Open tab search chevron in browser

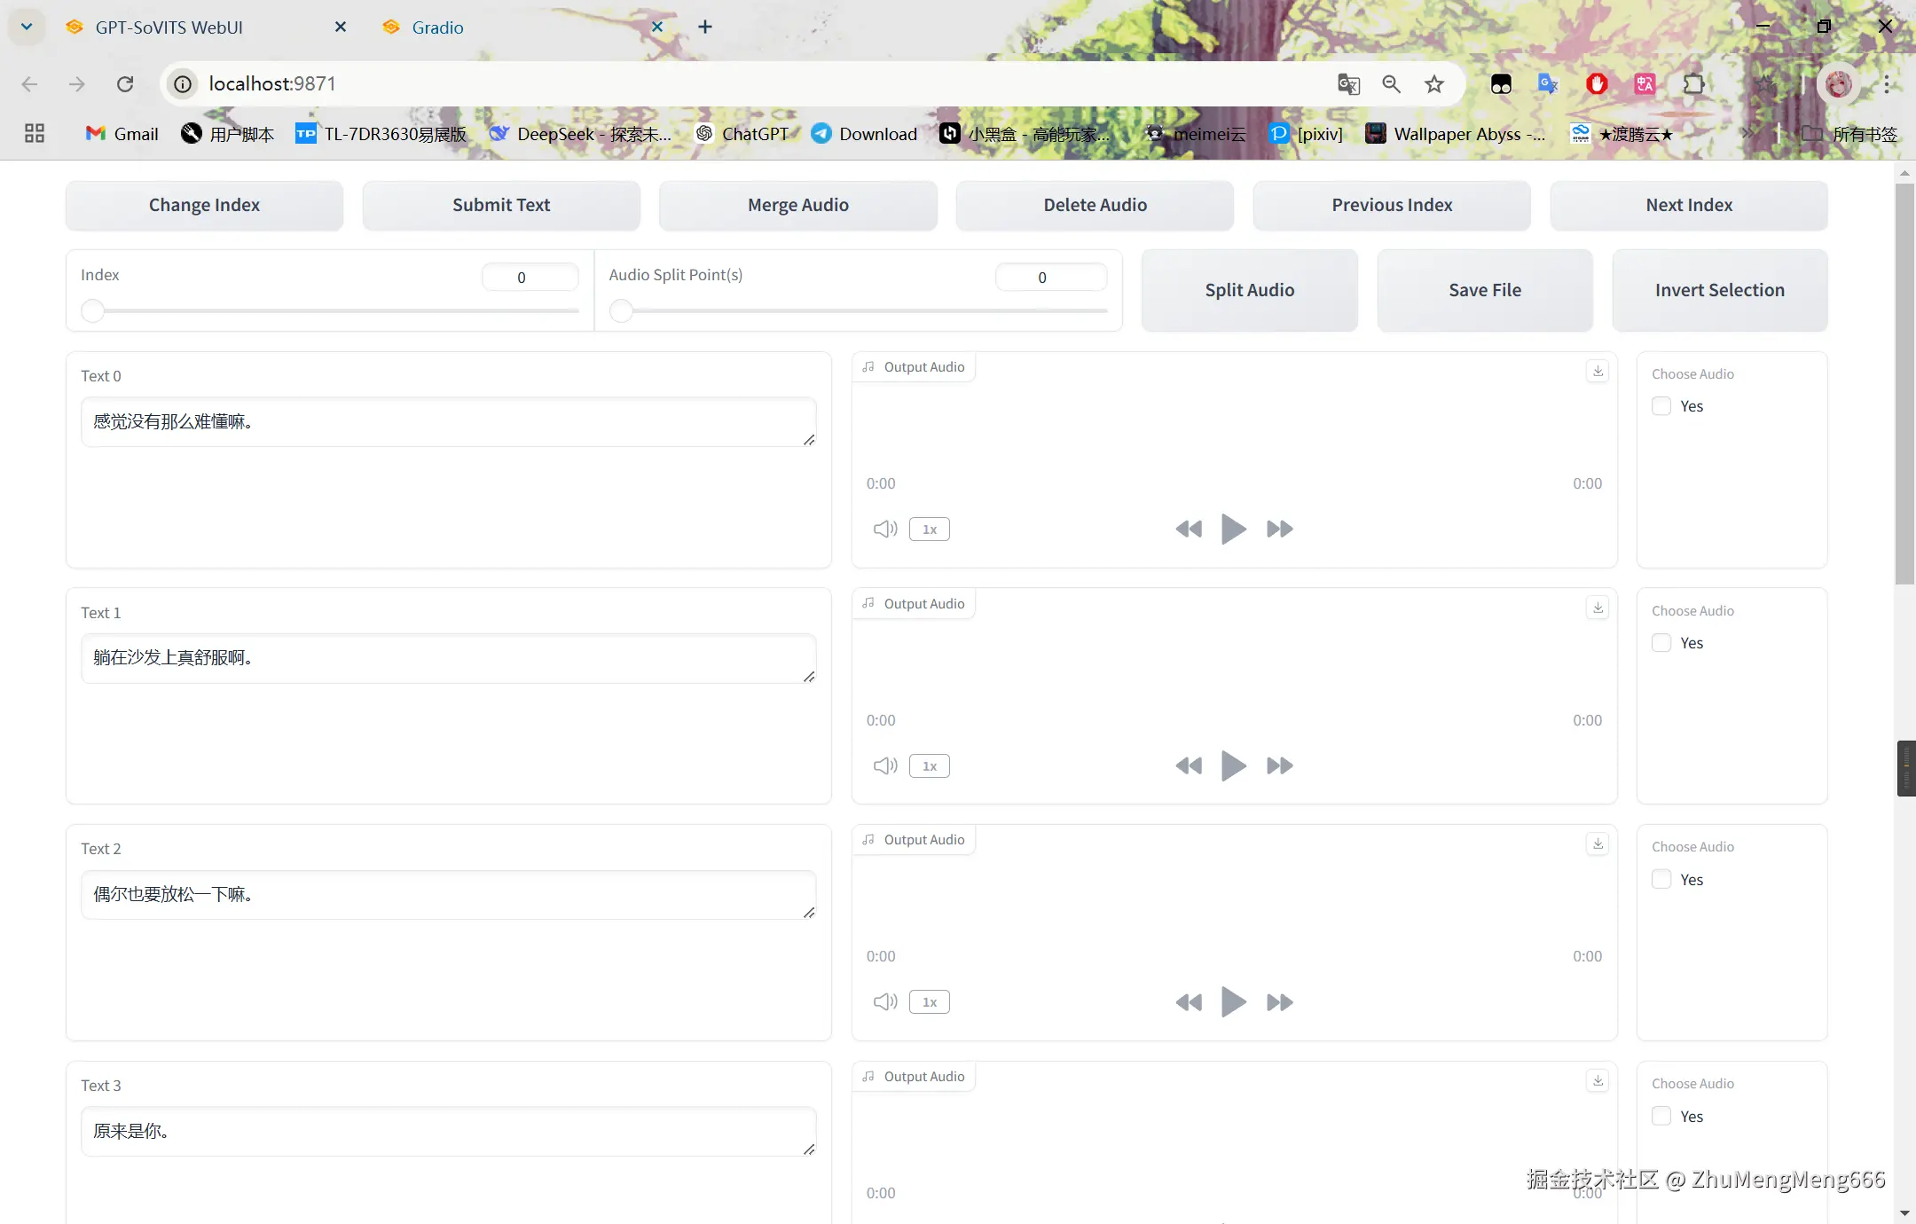pos(27,27)
